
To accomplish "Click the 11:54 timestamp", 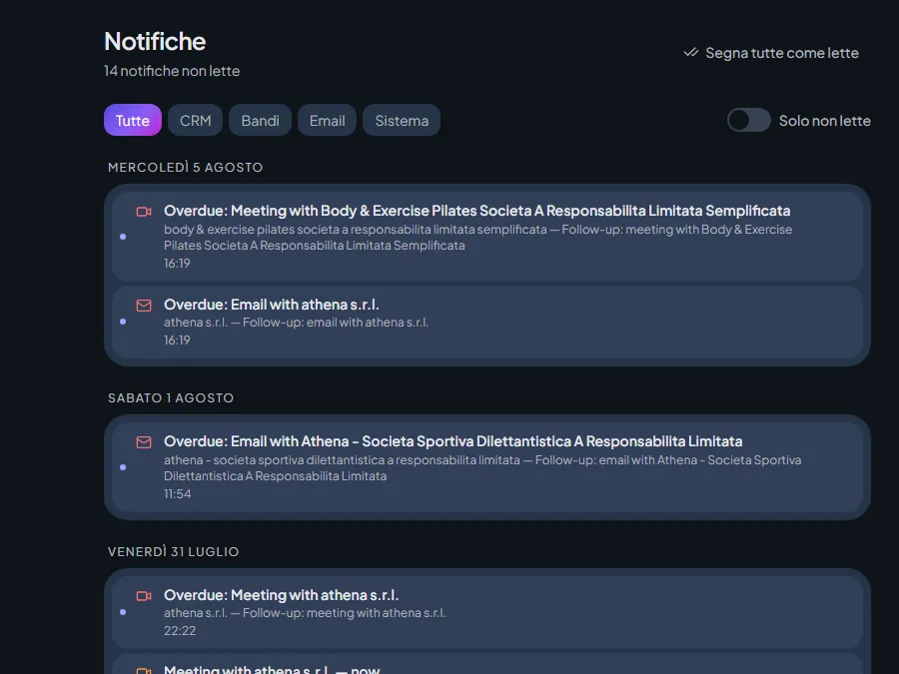I will [x=177, y=494].
